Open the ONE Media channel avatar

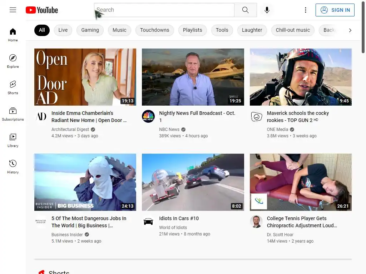click(256, 116)
